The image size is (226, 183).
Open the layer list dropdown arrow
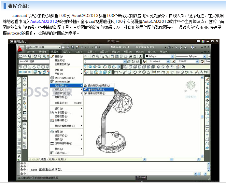(x=125, y=62)
